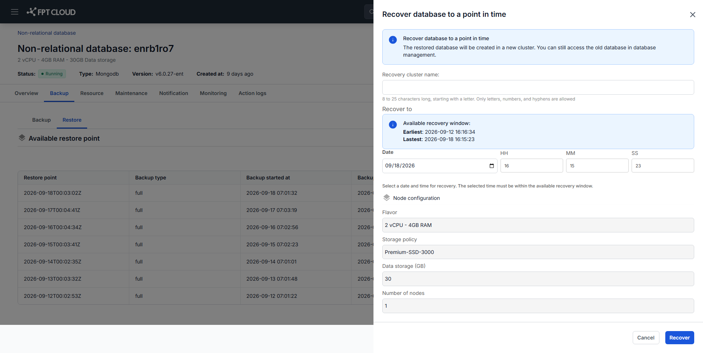Click info icon in recovery window notice
This screenshot has height=353, width=703.
click(393, 125)
